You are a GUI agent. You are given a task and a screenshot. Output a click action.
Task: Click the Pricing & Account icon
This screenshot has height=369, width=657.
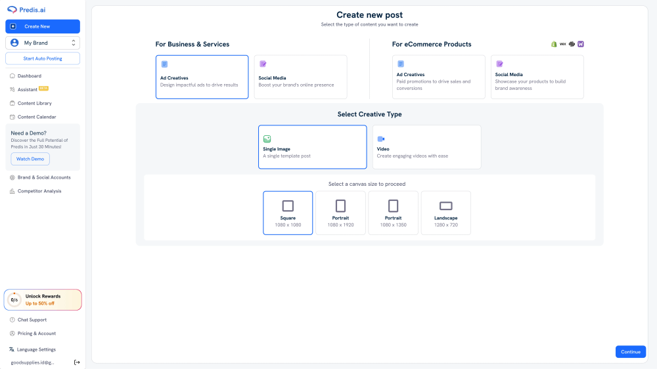(12, 334)
